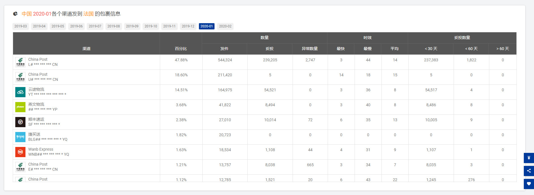
Task: Click the 平均 column header
Action: pyautogui.click(x=394, y=49)
